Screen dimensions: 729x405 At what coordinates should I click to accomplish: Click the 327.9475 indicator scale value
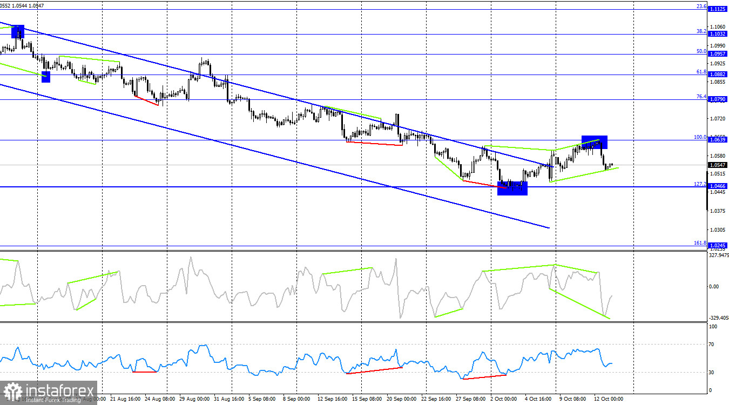coord(718,255)
